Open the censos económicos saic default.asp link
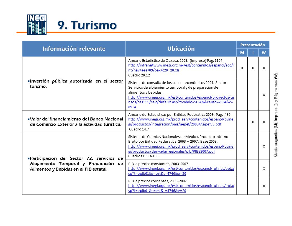The image size is (292, 226). (181, 102)
